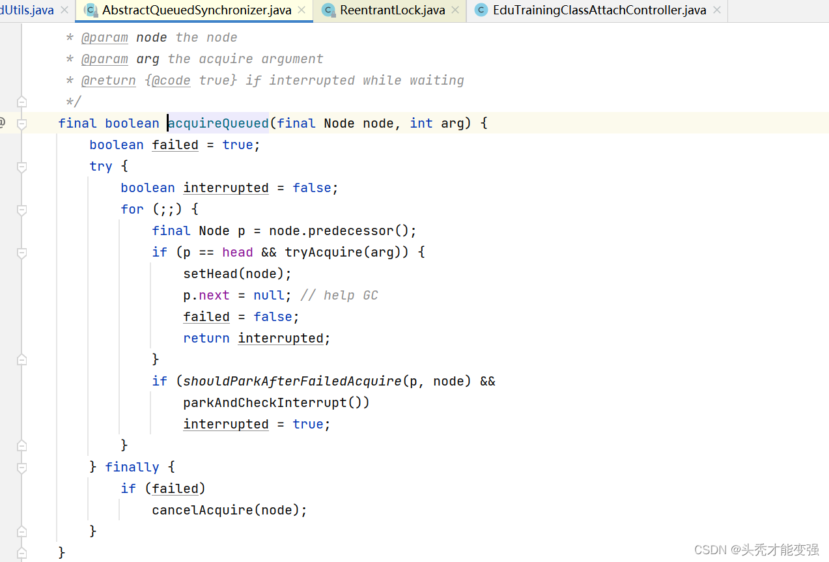Click the 'interrupted = true;' statement
Viewport: 829px width, 562px height.
[257, 424]
